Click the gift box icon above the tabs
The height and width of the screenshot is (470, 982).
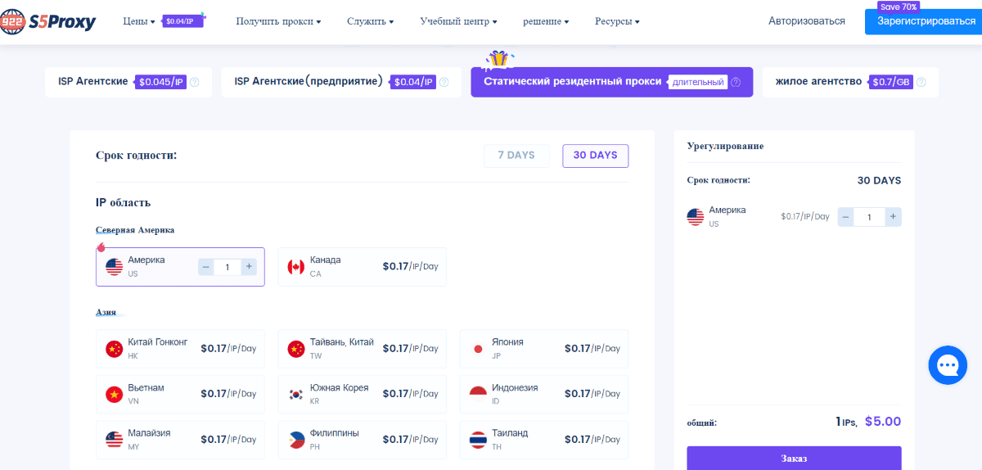coord(497,59)
